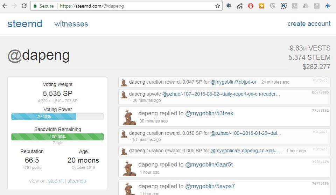Click the 5.374 STEEM balance
This screenshot has width=336, height=195.
[309, 57]
